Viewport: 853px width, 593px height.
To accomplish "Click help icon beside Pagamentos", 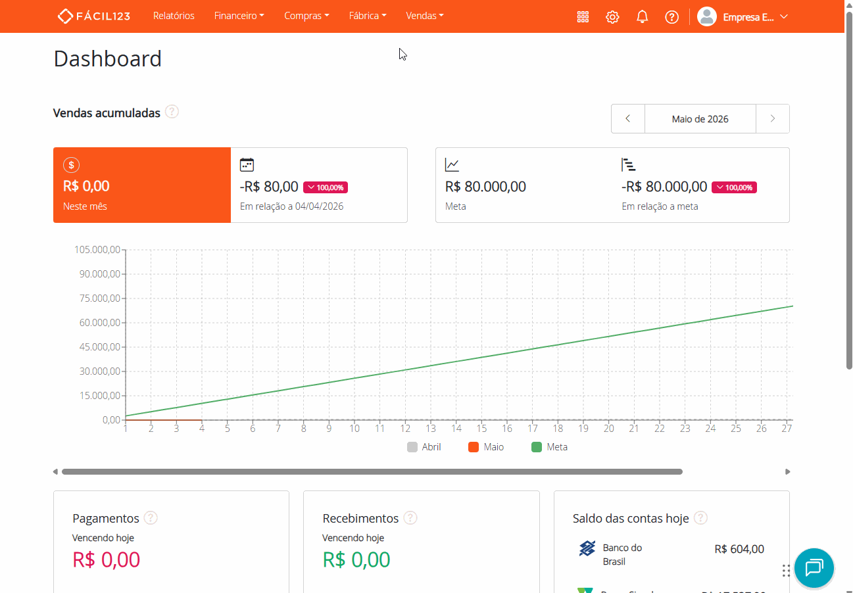I will [151, 518].
